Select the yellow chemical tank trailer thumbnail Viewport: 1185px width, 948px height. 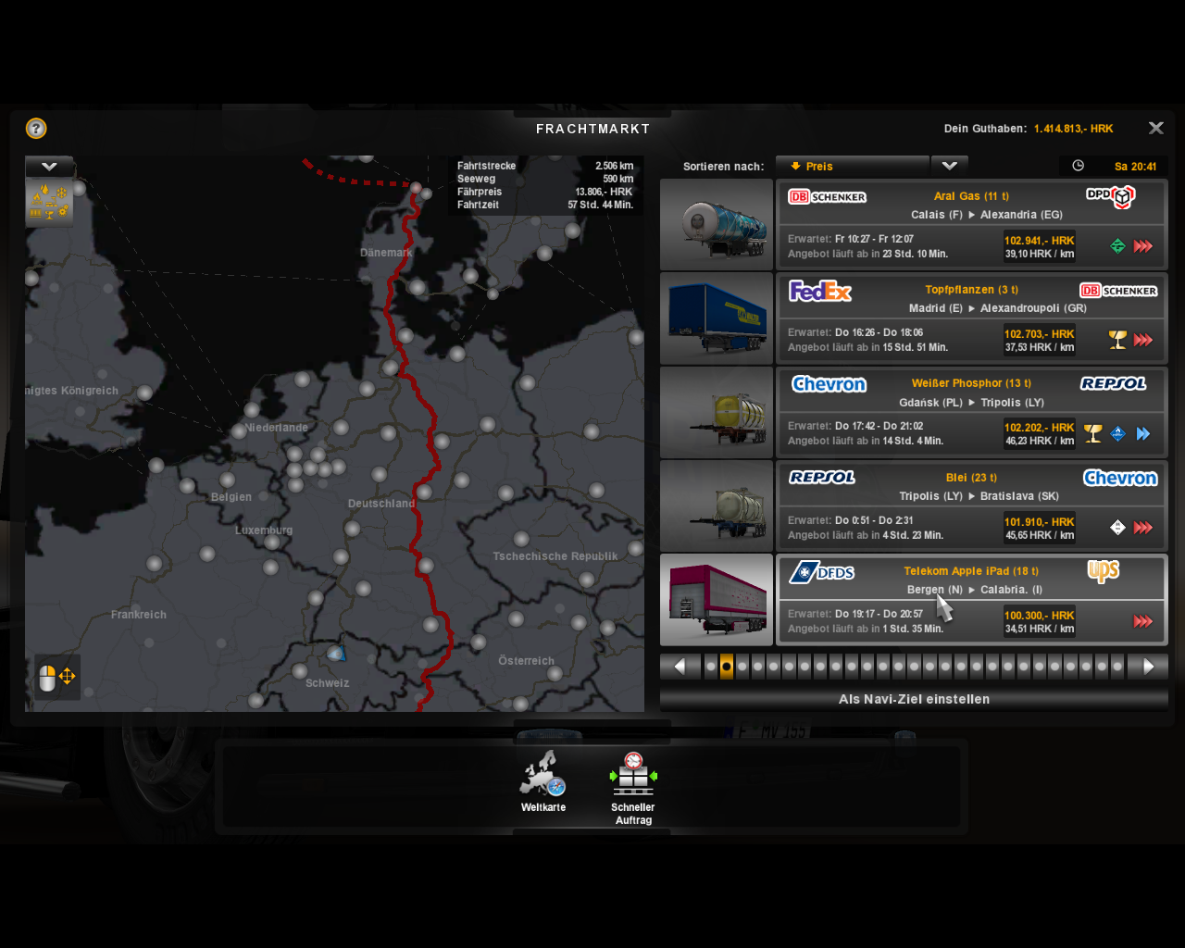[717, 413]
